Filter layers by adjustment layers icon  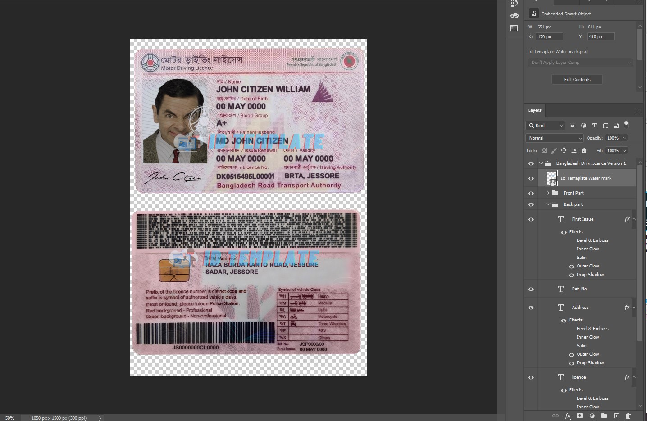coord(583,125)
